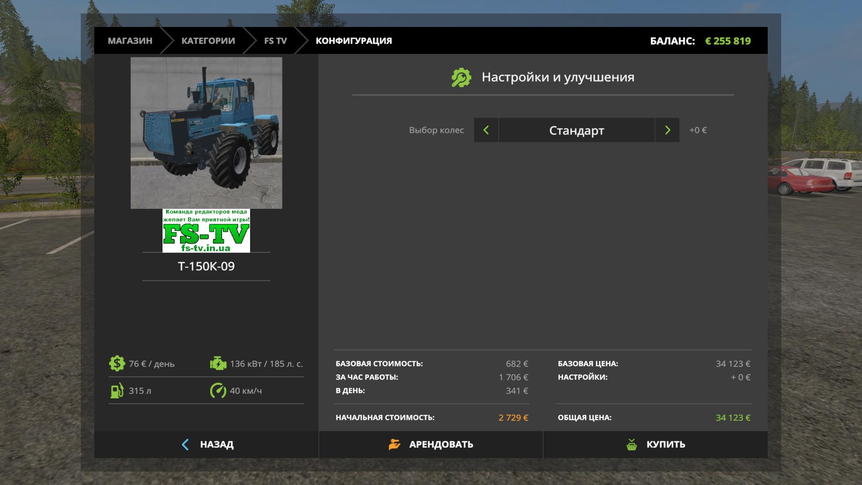The image size is (862, 485).
Task: Click the shopping basket buy icon
Action: [632, 444]
